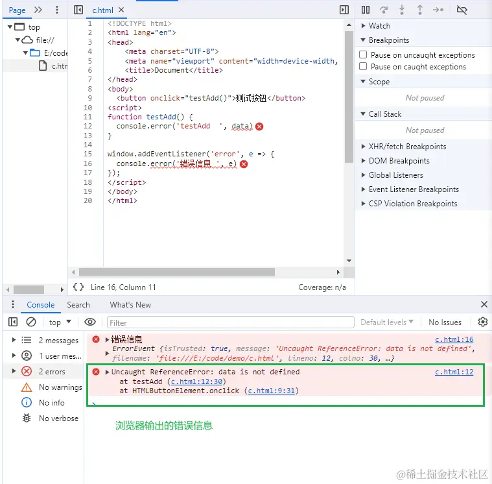Click the console Filter input

tap(231, 322)
